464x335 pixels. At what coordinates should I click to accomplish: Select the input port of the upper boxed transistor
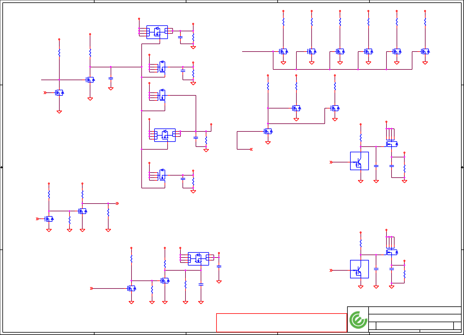331,162
